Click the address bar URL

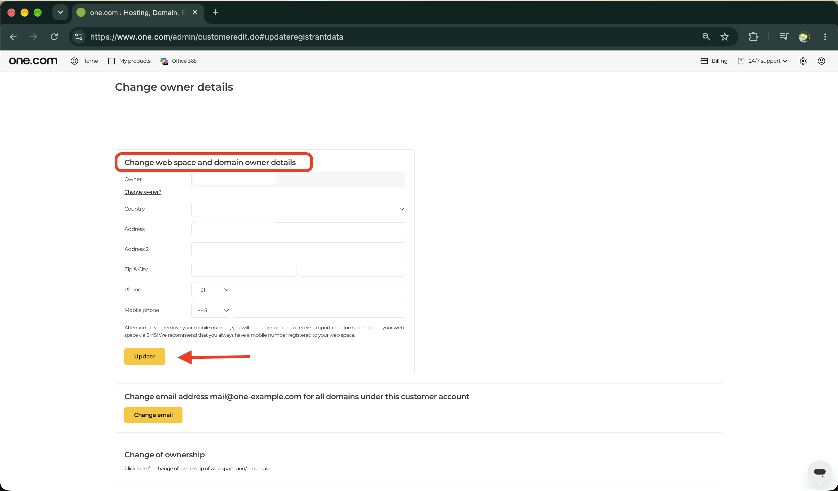point(216,36)
